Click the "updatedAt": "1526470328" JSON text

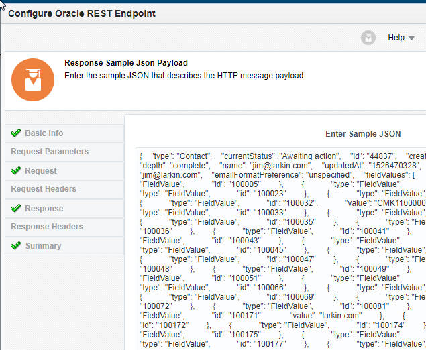tap(372, 166)
